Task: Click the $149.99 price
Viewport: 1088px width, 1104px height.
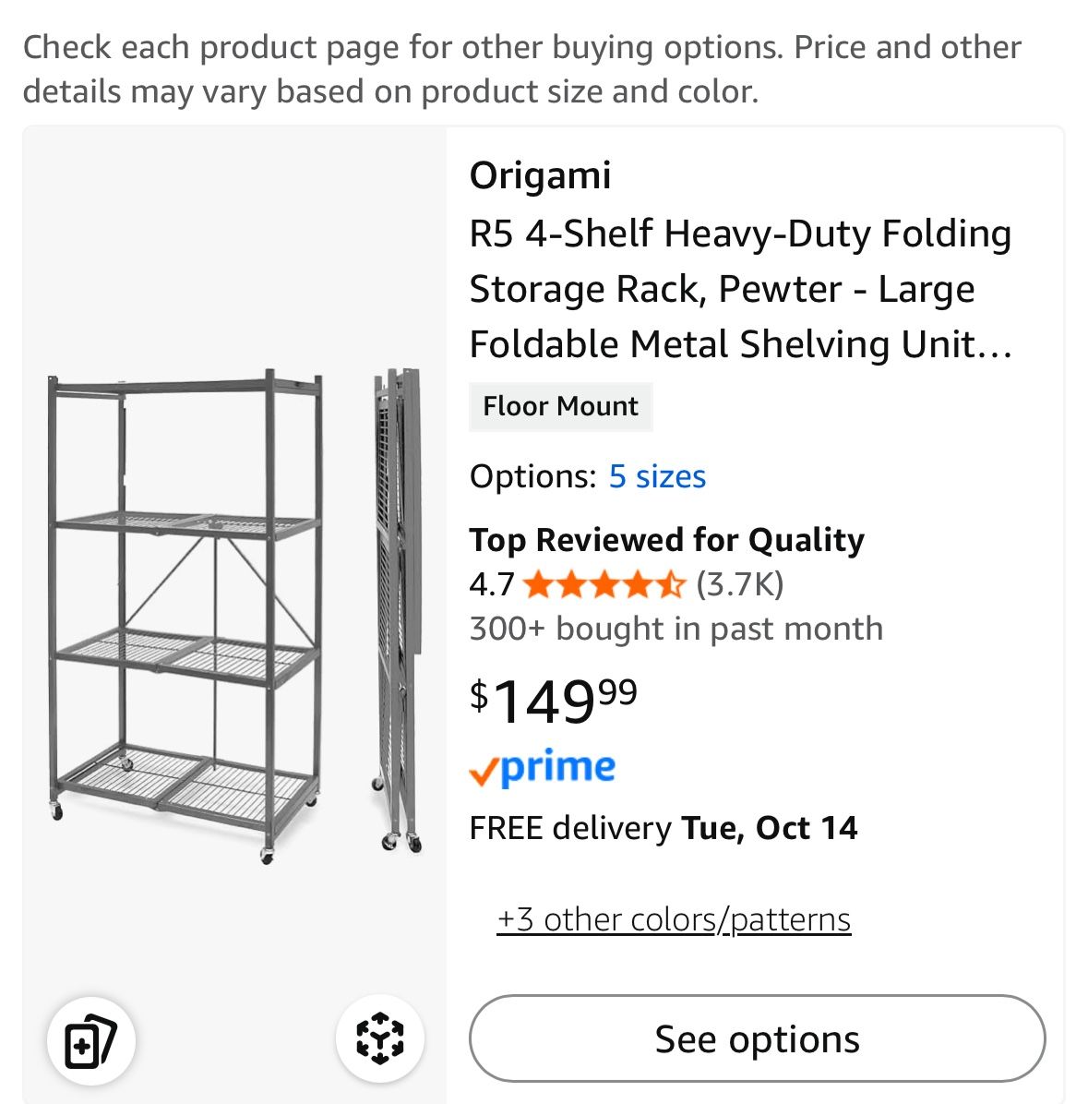Action: click(553, 701)
